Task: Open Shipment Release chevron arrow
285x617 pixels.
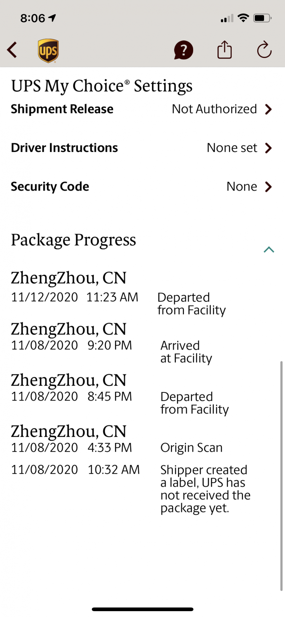Action: pyautogui.click(x=269, y=109)
